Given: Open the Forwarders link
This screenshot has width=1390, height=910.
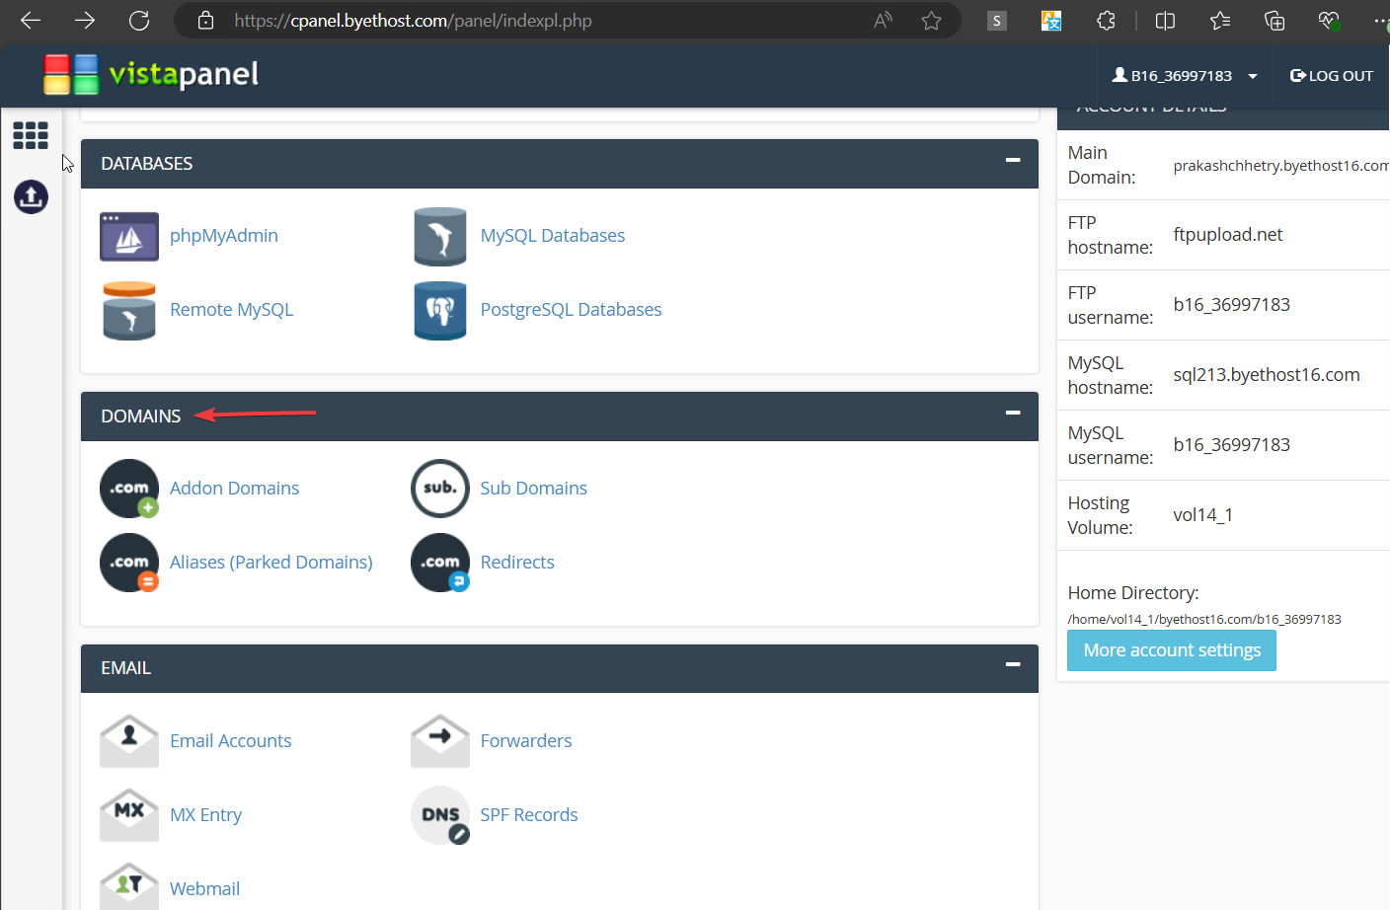Looking at the screenshot, I should tap(526, 741).
